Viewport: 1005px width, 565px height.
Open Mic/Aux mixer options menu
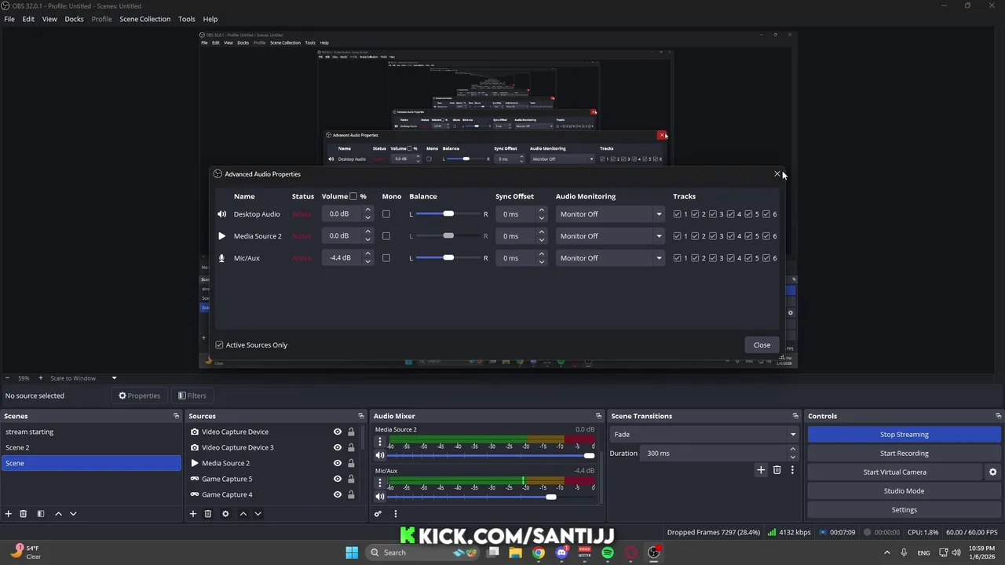tap(380, 483)
